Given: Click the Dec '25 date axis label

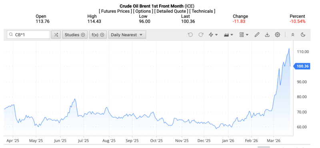Looking at the screenshot, I should 204,140.
